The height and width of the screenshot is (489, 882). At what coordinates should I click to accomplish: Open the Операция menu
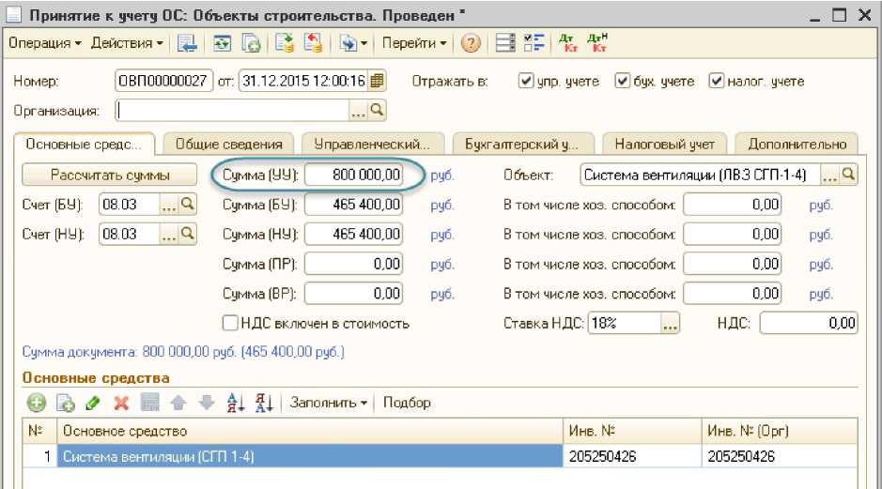(45, 43)
